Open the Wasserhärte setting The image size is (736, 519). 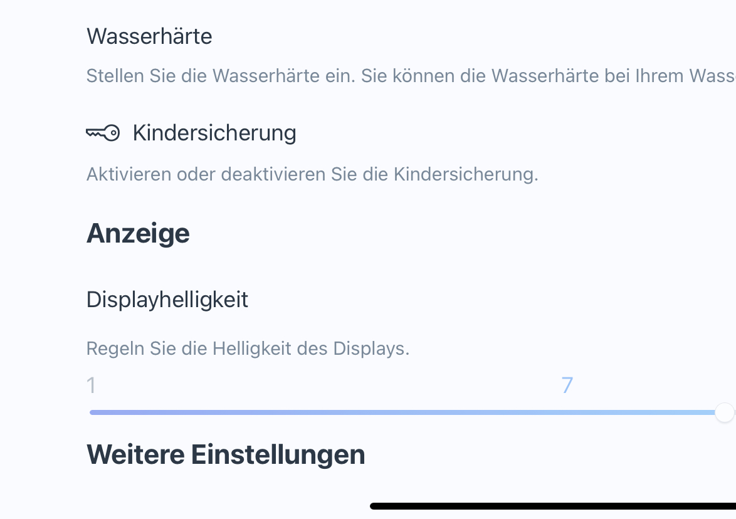(149, 36)
